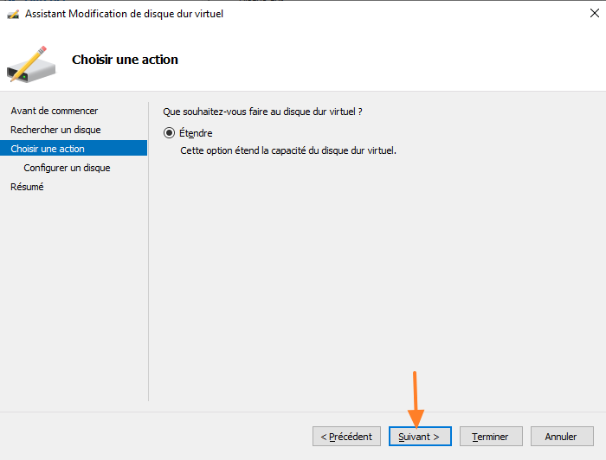Go to the Avant de commencer step
This screenshot has width=606, height=460.
tap(54, 111)
